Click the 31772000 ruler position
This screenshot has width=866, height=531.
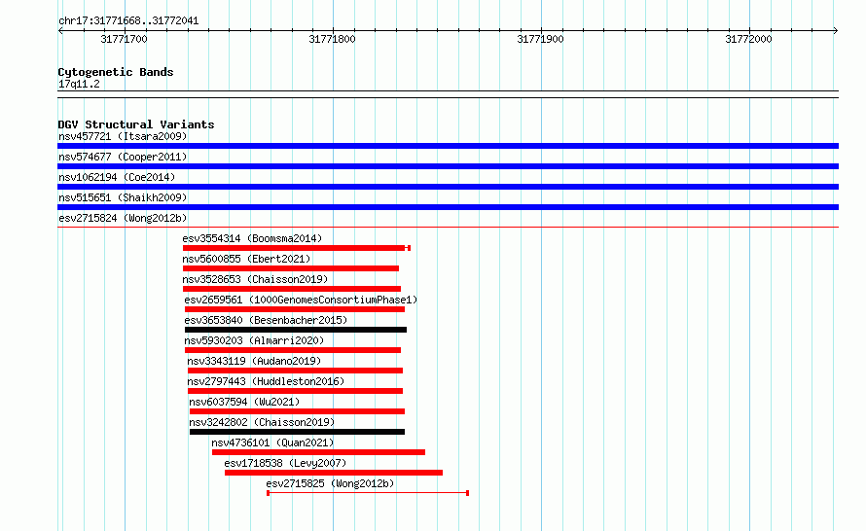749,39
